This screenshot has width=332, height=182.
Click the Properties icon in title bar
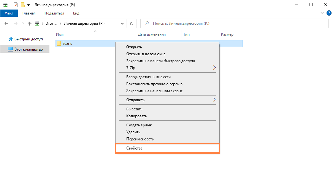[x=16, y=5]
